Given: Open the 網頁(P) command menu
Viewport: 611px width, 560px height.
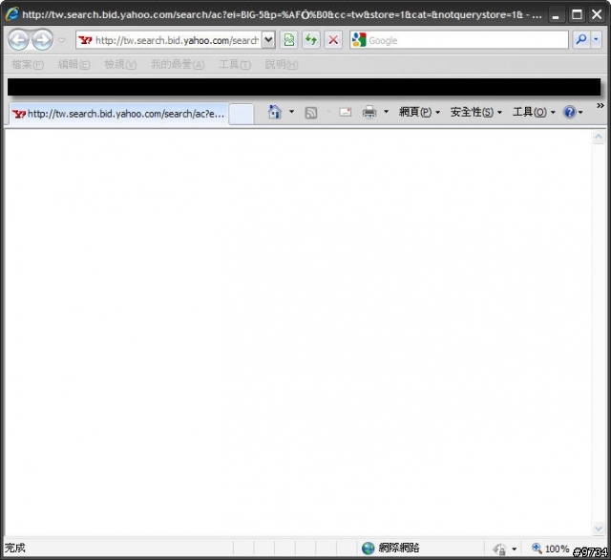Looking at the screenshot, I should tap(419, 113).
